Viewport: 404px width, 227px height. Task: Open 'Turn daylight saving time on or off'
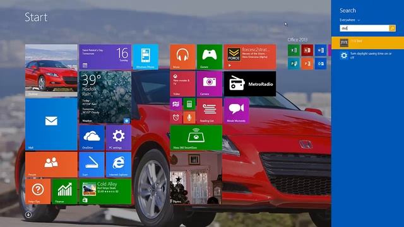pos(367,55)
